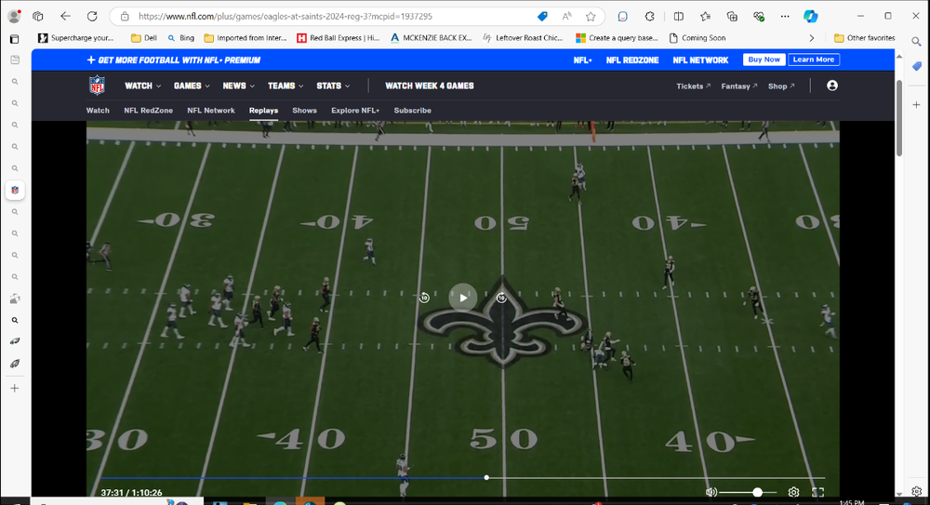Skip forward using the skip-ahead icon
This screenshot has height=505, width=930.
pyautogui.click(x=501, y=298)
